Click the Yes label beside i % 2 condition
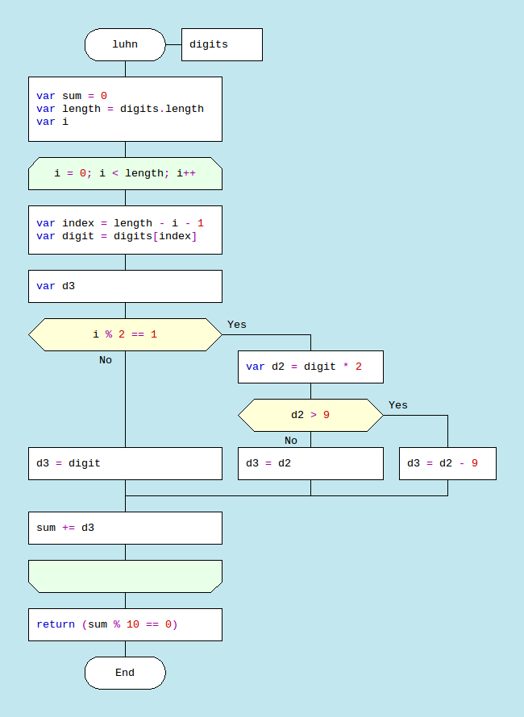 pos(237,325)
